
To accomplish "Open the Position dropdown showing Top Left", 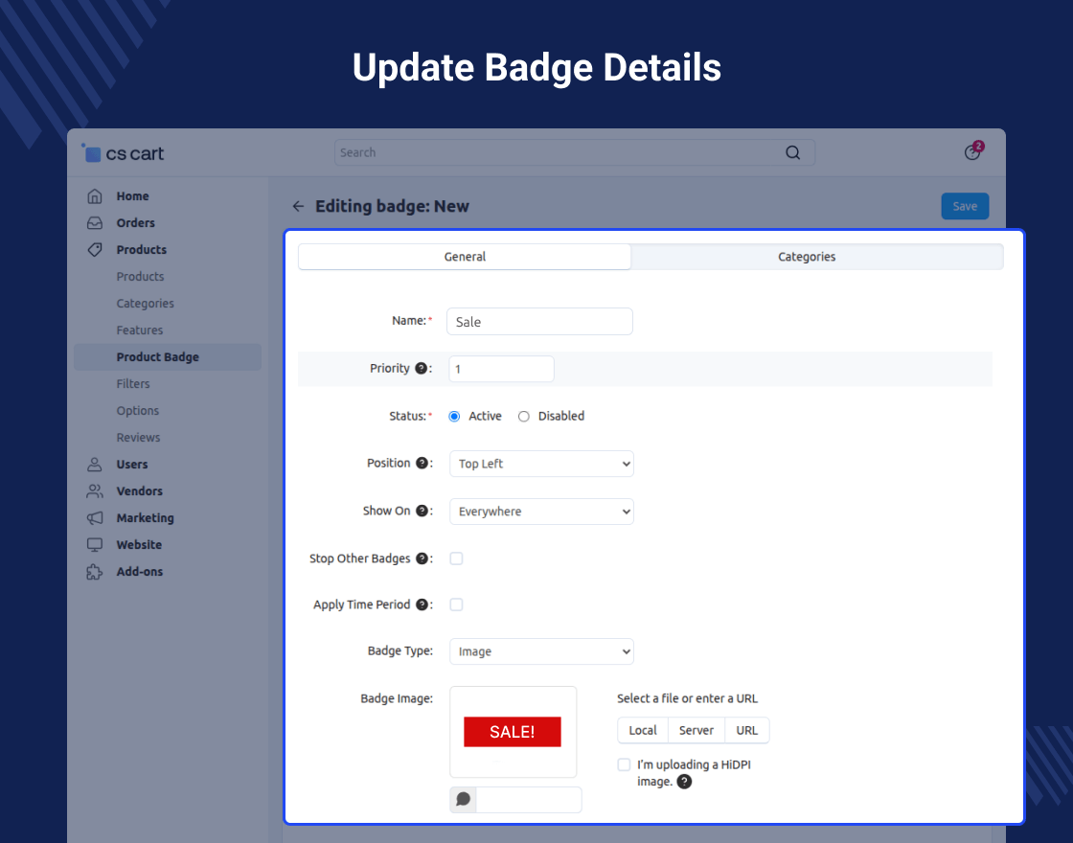I will [541, 464].
